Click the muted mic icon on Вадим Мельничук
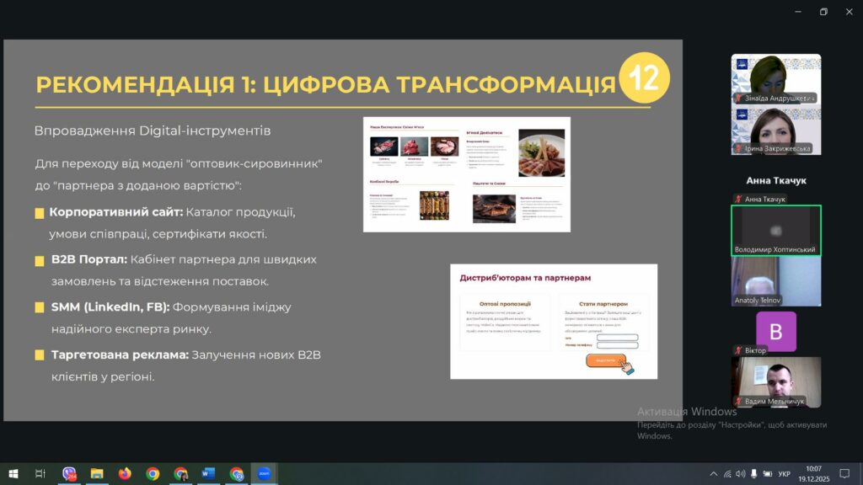This screenshot has width=863, height=485. (739, 402)
